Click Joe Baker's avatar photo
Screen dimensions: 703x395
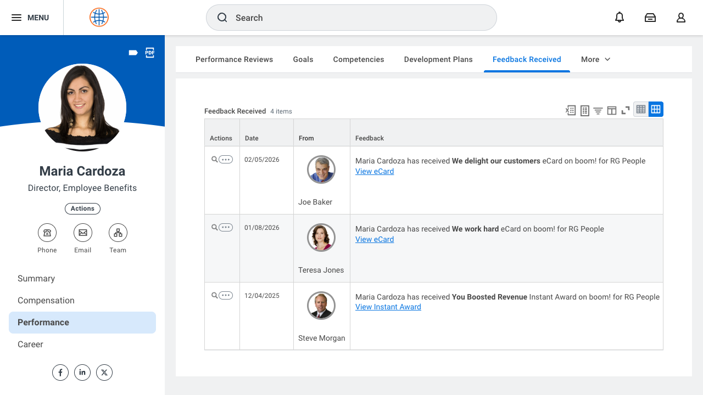tap(321, 170)
